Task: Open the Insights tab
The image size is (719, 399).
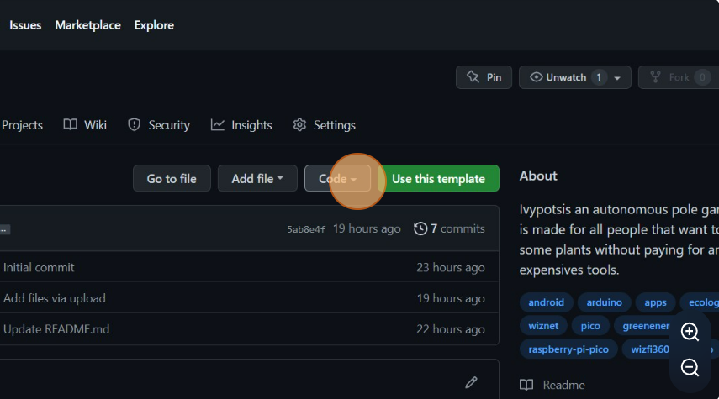Action: point(241,125)
